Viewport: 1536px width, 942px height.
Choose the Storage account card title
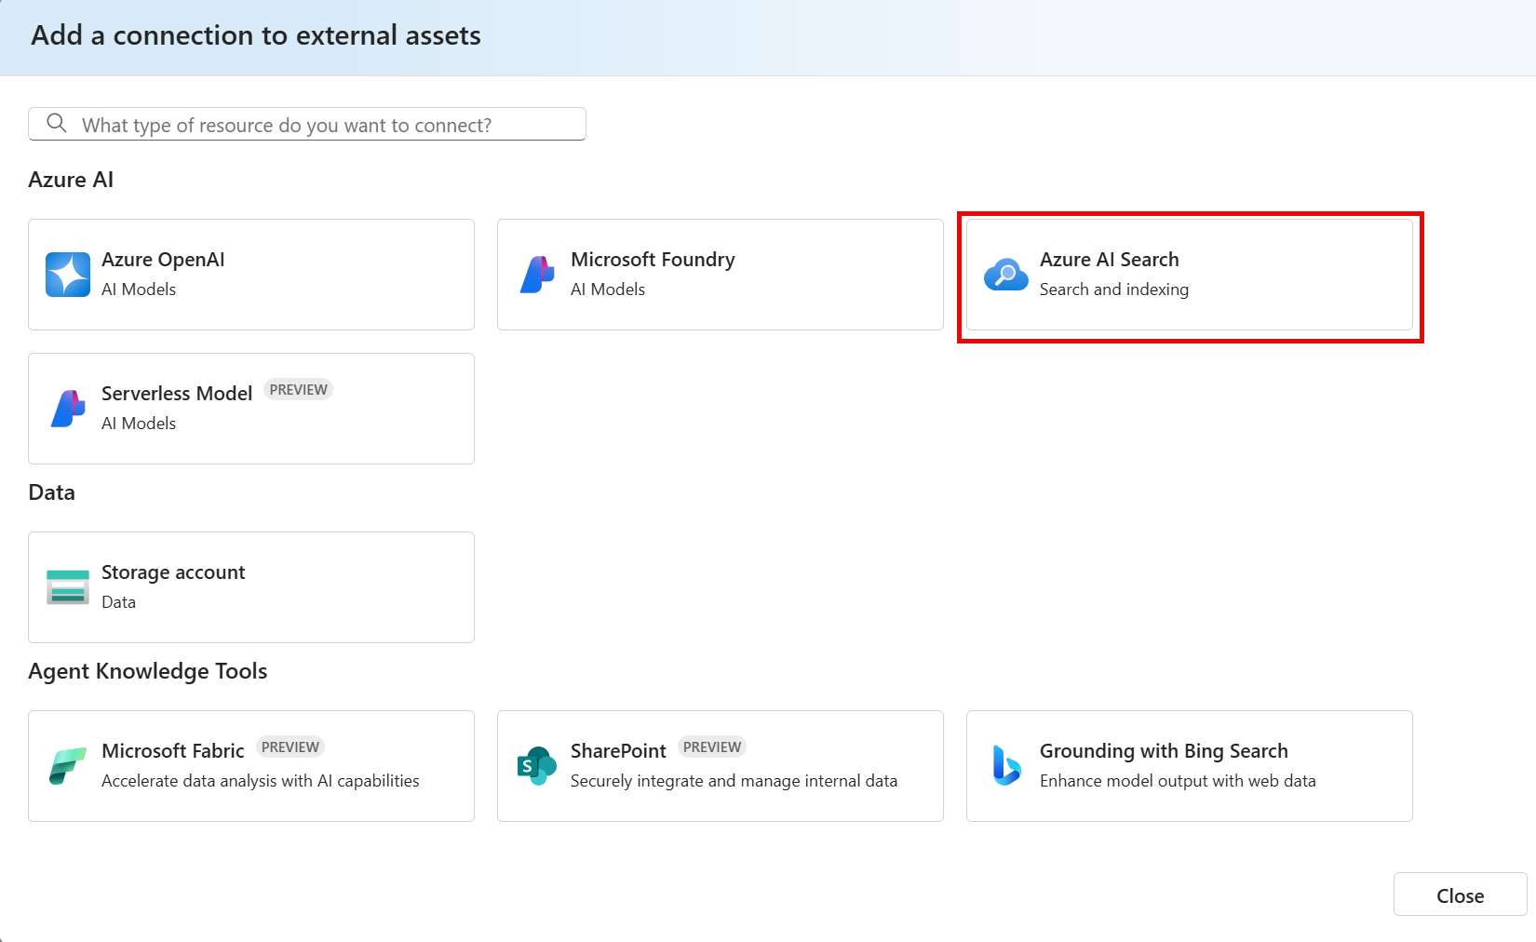coord(173,572)
